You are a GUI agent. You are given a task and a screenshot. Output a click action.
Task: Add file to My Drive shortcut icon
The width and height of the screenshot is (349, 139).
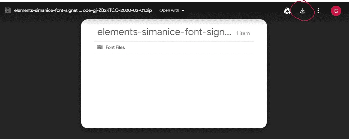click(x=287, y=11)
